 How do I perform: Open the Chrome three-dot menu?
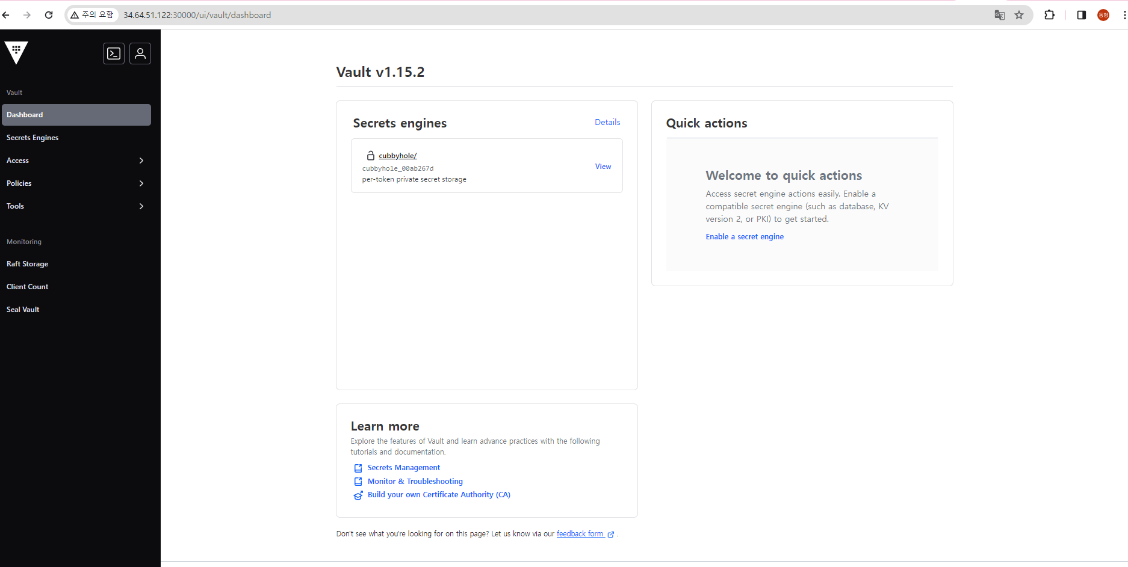(1124, 15)
